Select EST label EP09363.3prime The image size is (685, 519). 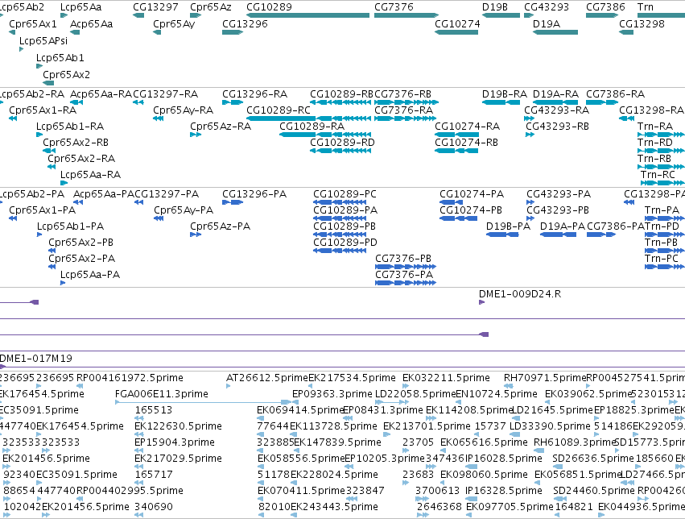[x=332, y=394]
